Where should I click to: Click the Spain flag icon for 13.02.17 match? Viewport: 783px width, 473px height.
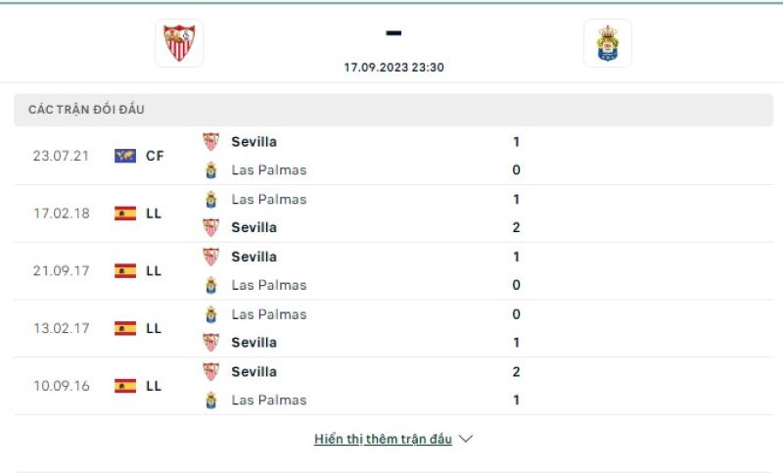click(125, 328)
